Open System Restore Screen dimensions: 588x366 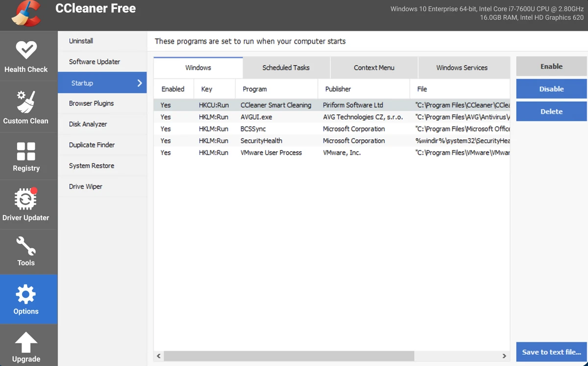[x=102, y=166]
